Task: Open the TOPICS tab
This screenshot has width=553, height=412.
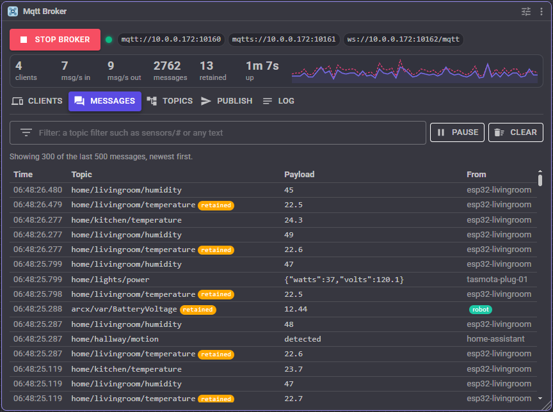Action: coord(170,101)
